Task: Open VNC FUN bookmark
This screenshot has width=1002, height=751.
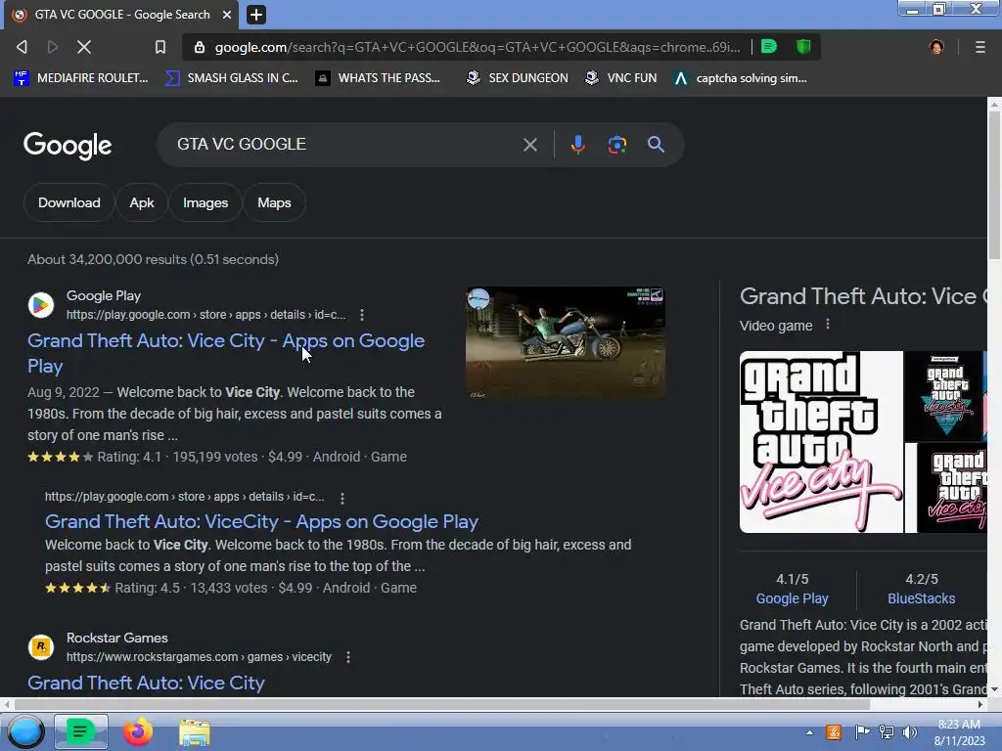Action: point(621,78)
